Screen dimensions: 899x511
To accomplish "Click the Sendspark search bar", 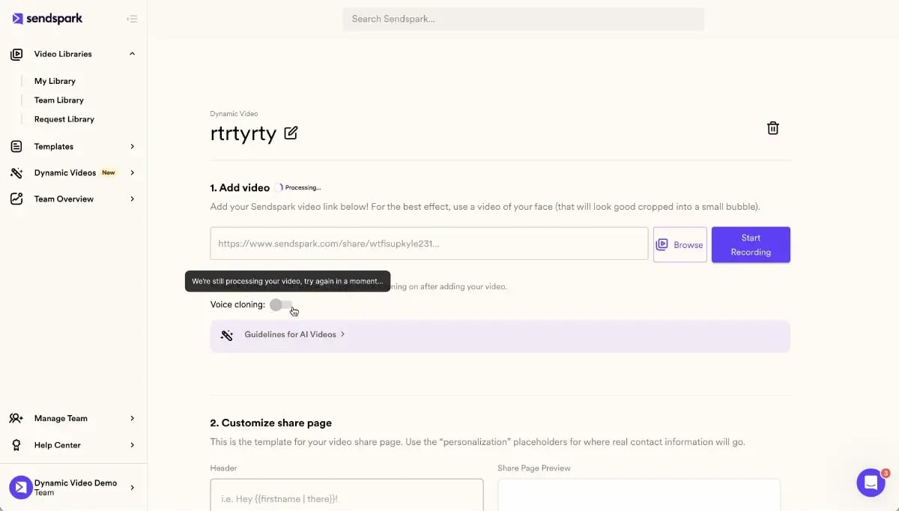I will [523, 19].
